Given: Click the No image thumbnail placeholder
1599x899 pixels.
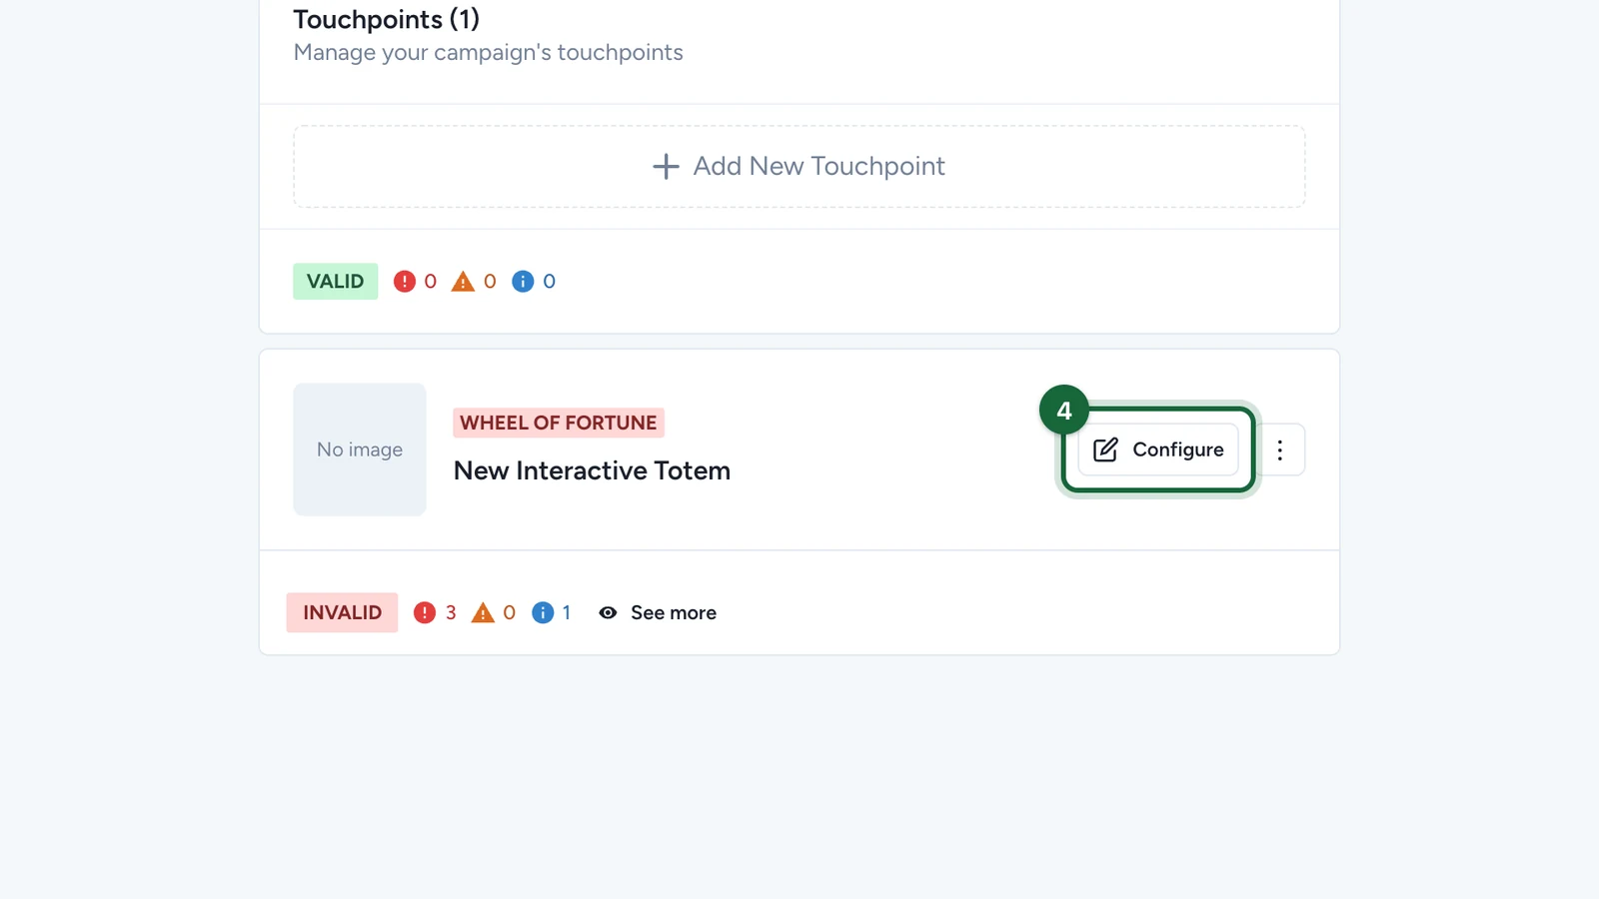Looking at the screenshot, I should click(360, 449).
